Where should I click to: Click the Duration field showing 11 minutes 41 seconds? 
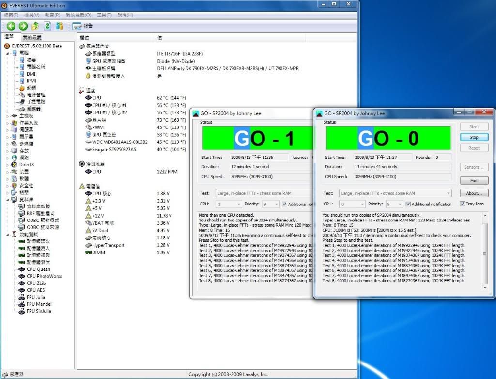tap(402, 167)
